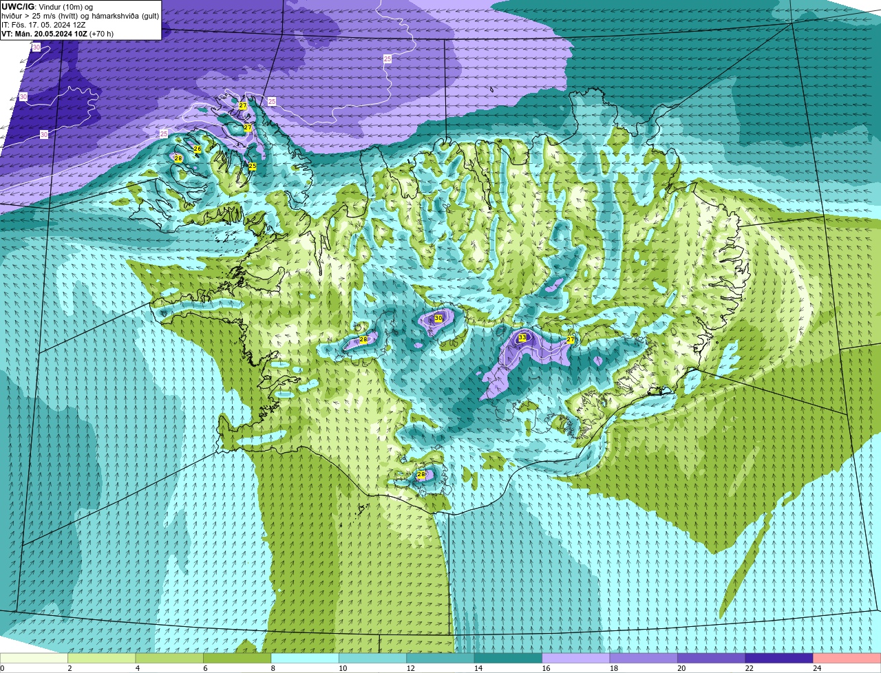Click the scale tick label "16"
The image size is (881, 673).
click(x=546, y=668)
